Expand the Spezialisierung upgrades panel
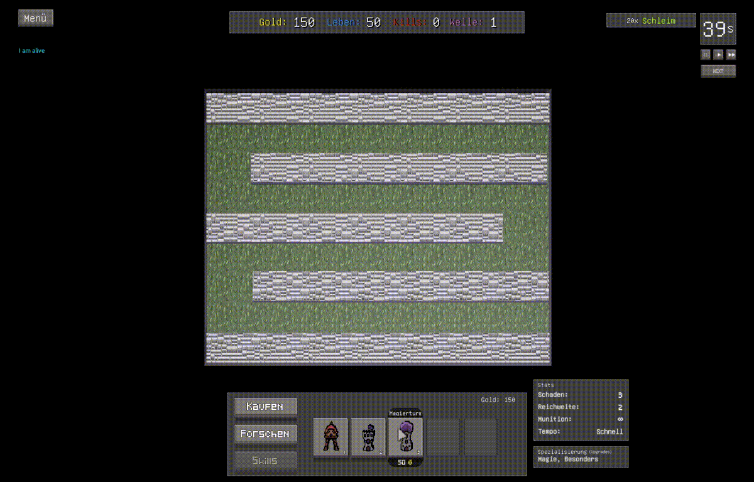The width and height of the screenshot is (754, 482). pos(581,457)
